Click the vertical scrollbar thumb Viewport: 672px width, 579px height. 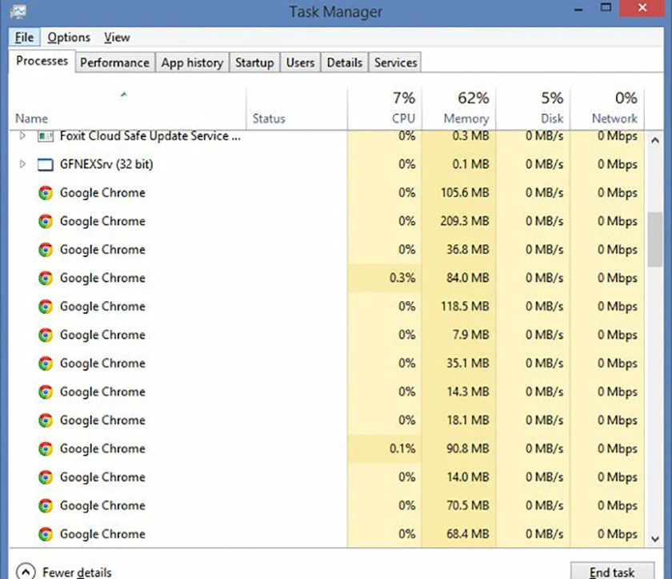pyautogui.click(x=655, y=239)
